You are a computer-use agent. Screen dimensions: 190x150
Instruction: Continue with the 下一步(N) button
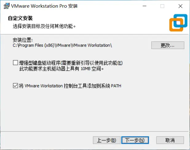click(135, 140)
